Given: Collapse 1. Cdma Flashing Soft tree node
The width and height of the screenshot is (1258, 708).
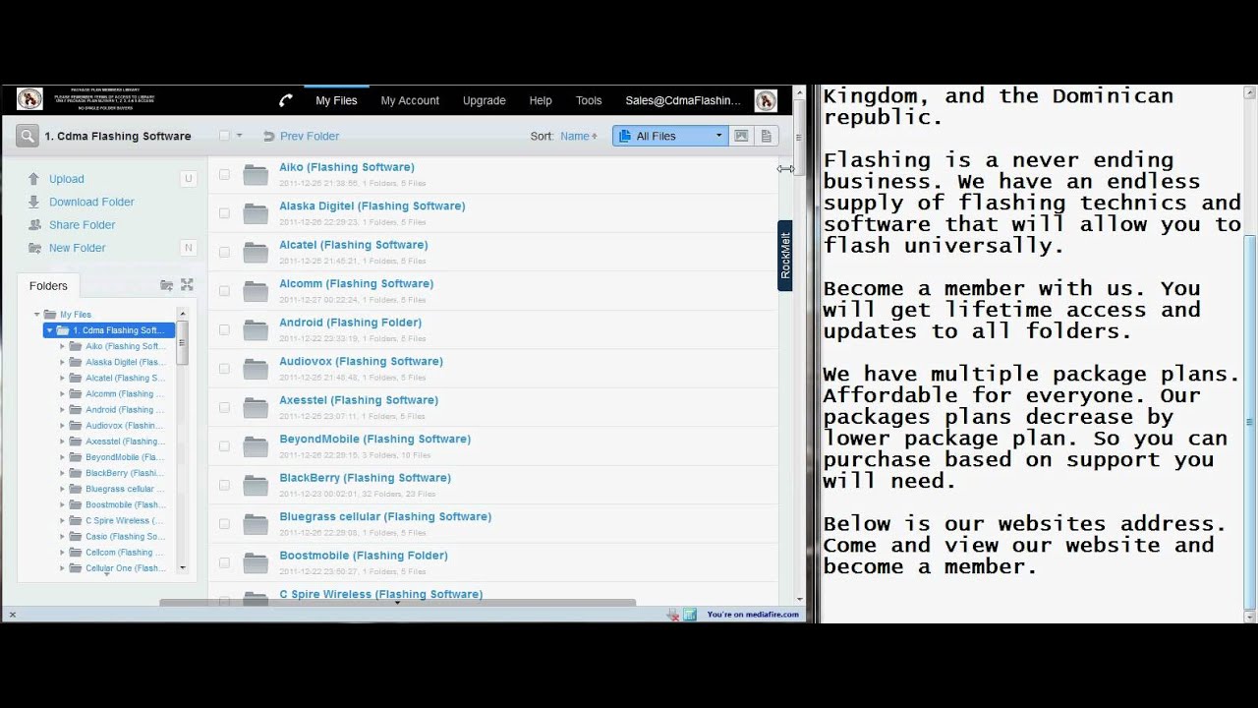Looking at the screenshot, I should click(x=50, y=330).
